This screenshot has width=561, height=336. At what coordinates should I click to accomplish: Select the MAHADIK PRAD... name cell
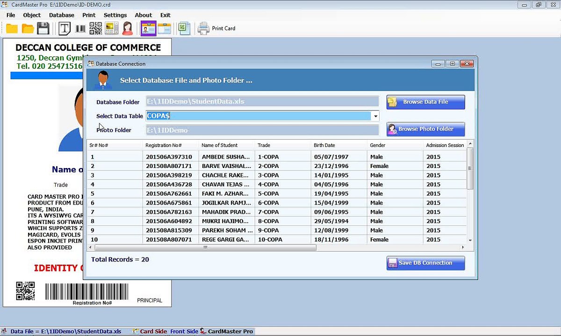[227, 212]
